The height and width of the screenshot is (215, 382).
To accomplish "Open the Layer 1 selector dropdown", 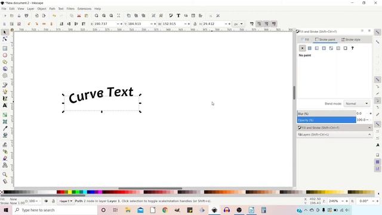I will point(66,201).
